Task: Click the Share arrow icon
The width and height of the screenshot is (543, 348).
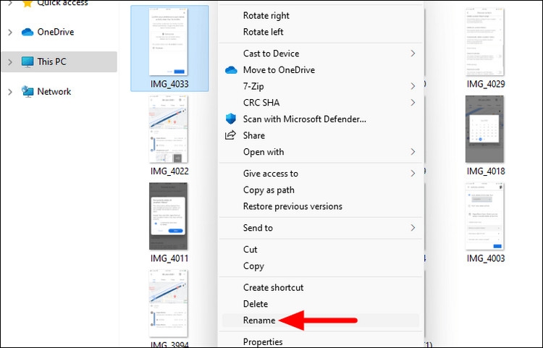Action: click(231, 135)
